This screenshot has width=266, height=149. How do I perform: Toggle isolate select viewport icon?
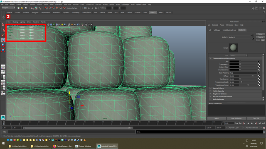(x=82, y=25)
